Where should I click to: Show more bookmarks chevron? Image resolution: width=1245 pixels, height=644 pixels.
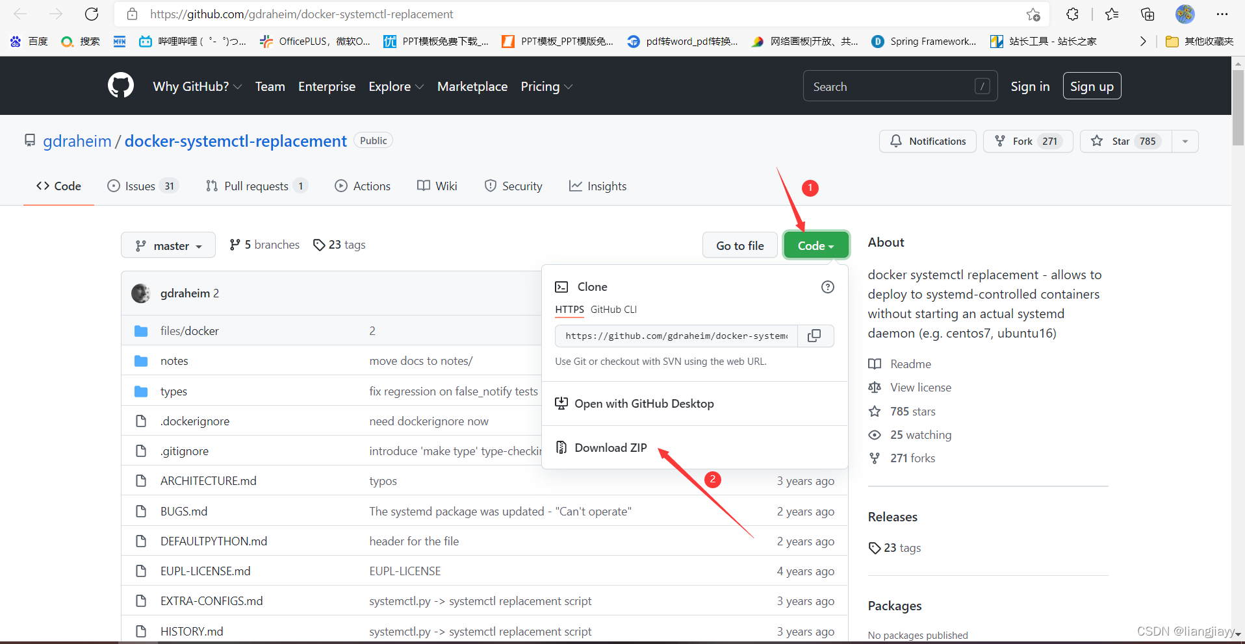pyautogui.click(x=1143, y=41)
